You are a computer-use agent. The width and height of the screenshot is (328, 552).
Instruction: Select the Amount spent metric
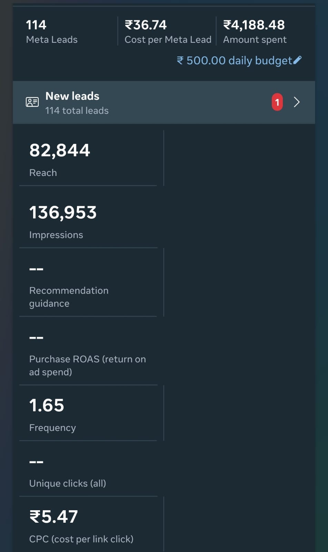click(x=255, y=32)
